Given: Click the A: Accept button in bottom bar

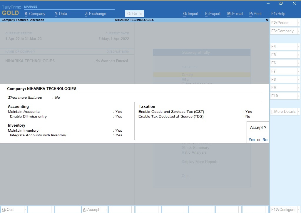Looking at the screenshot, I should [93, 209].
